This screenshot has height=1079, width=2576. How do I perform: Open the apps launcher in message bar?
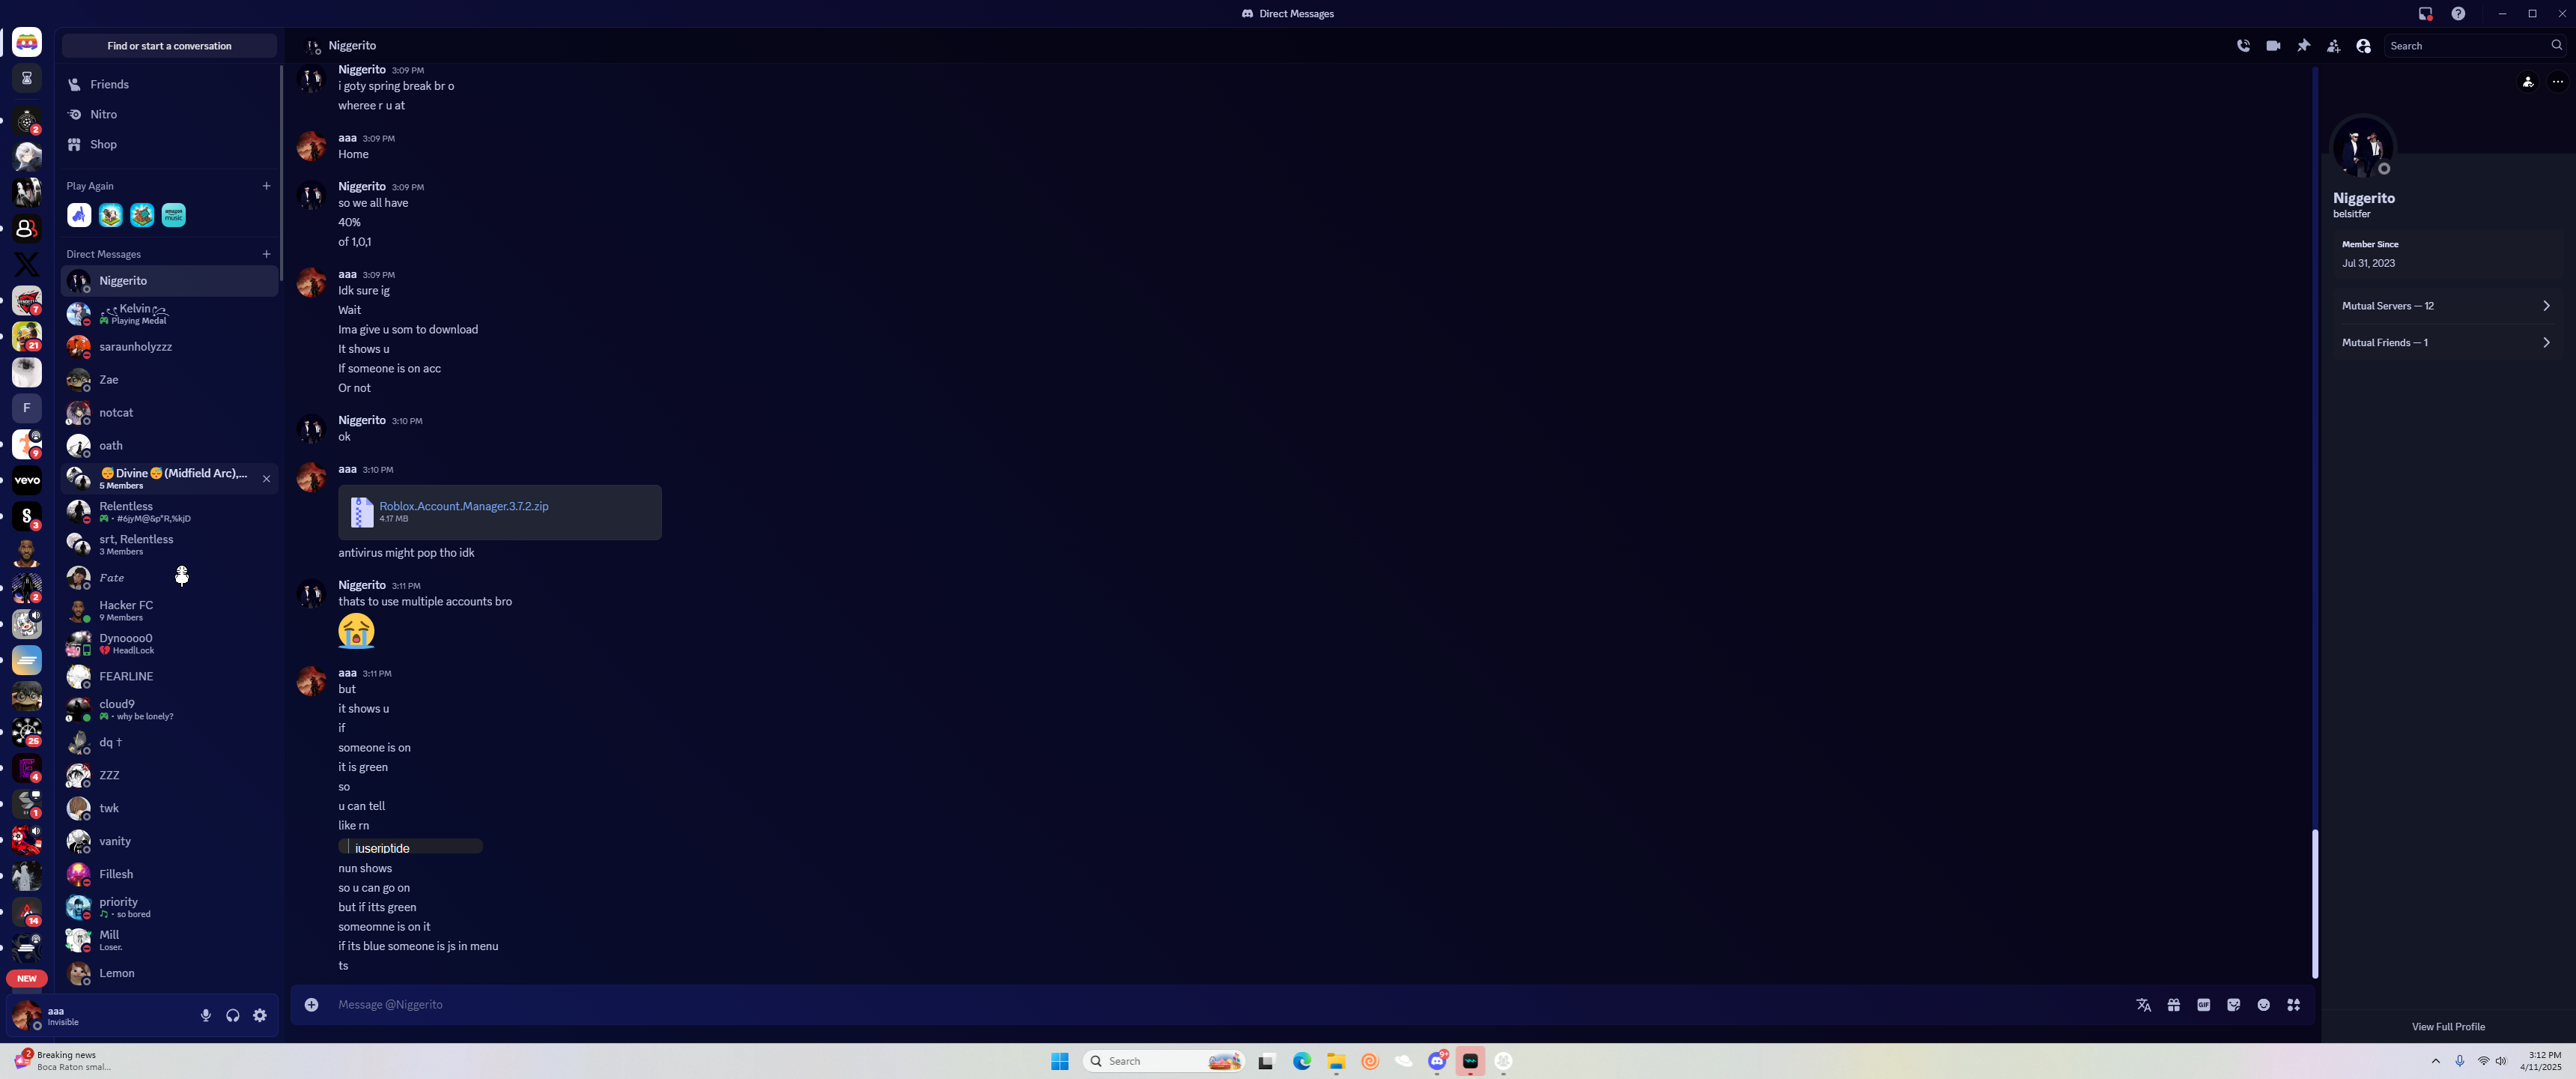point(2294,1005)
